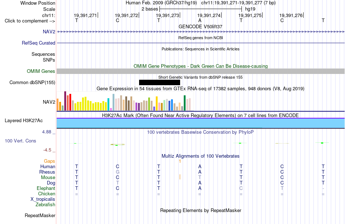
Task: Open 'Short Genetic Variants from dbSNP release 155' title
Action: click(200, 77)
